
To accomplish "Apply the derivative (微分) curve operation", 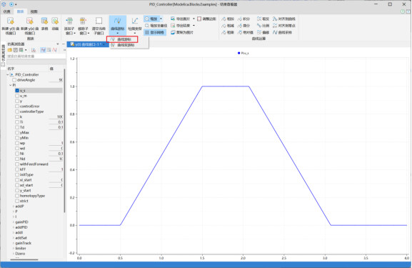I will (x=243, y=26).
